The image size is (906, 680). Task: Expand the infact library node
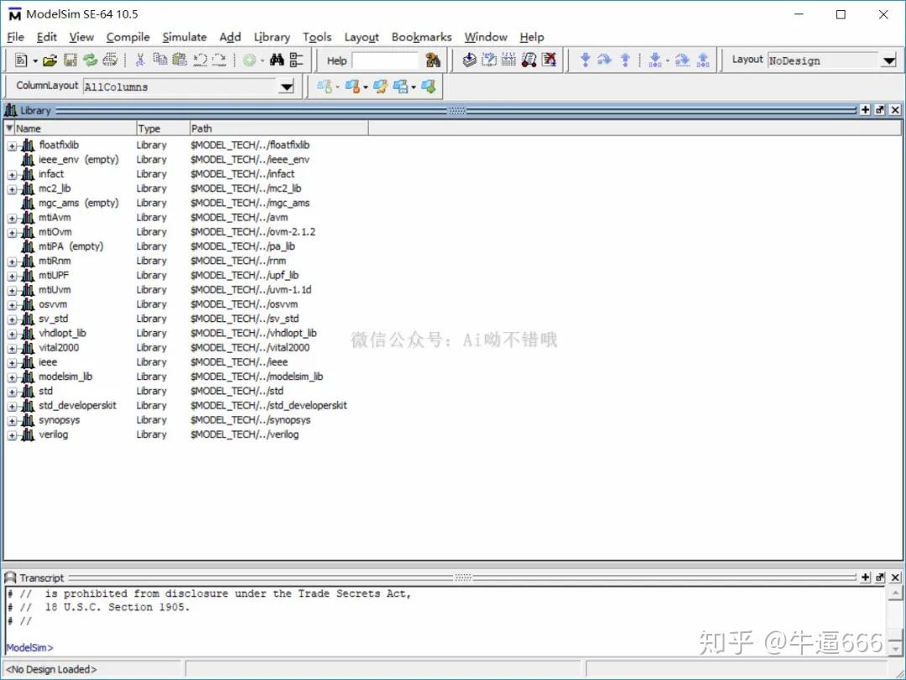click(12, 175)
